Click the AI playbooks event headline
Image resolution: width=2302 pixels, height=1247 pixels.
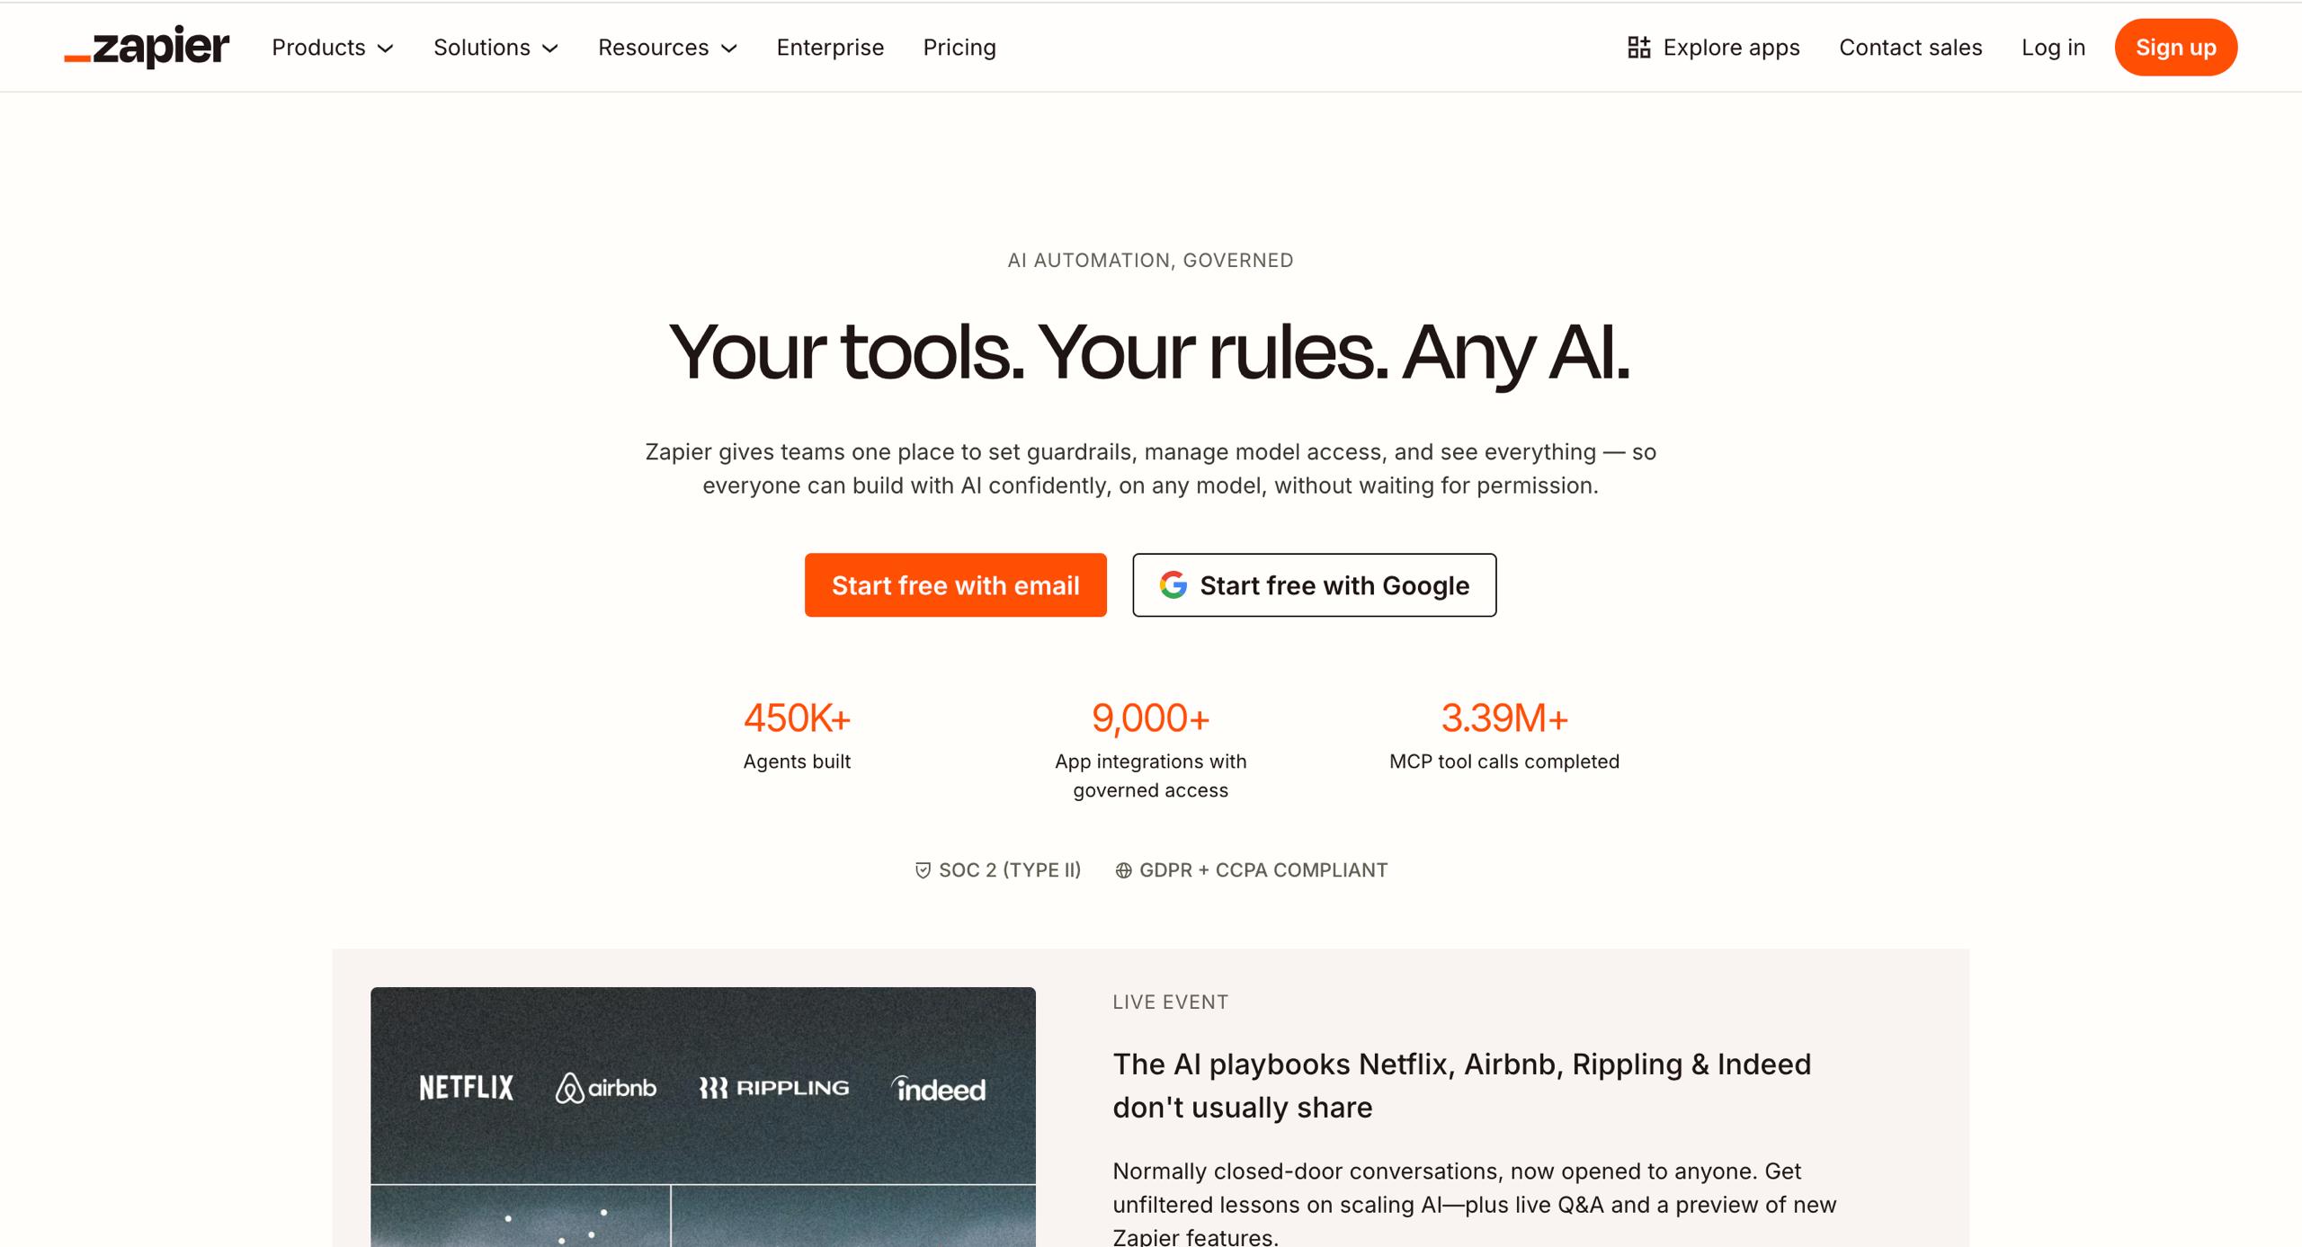click(1462, 1086)
